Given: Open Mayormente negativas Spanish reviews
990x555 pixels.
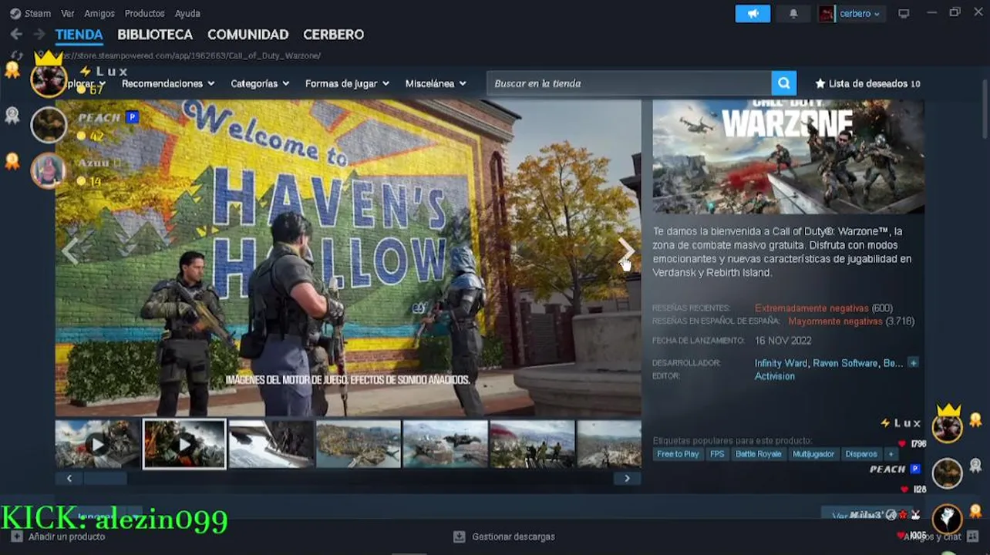Looking at the screenshot, I should [835, 321].
